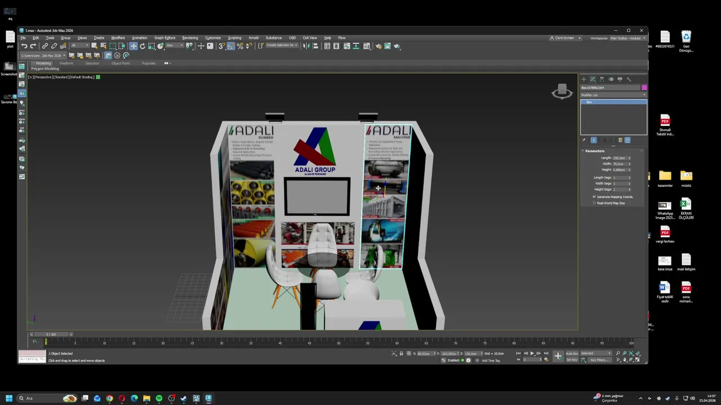
Task: Open the Create Selection Set dropdown
Action: point(282,46)
